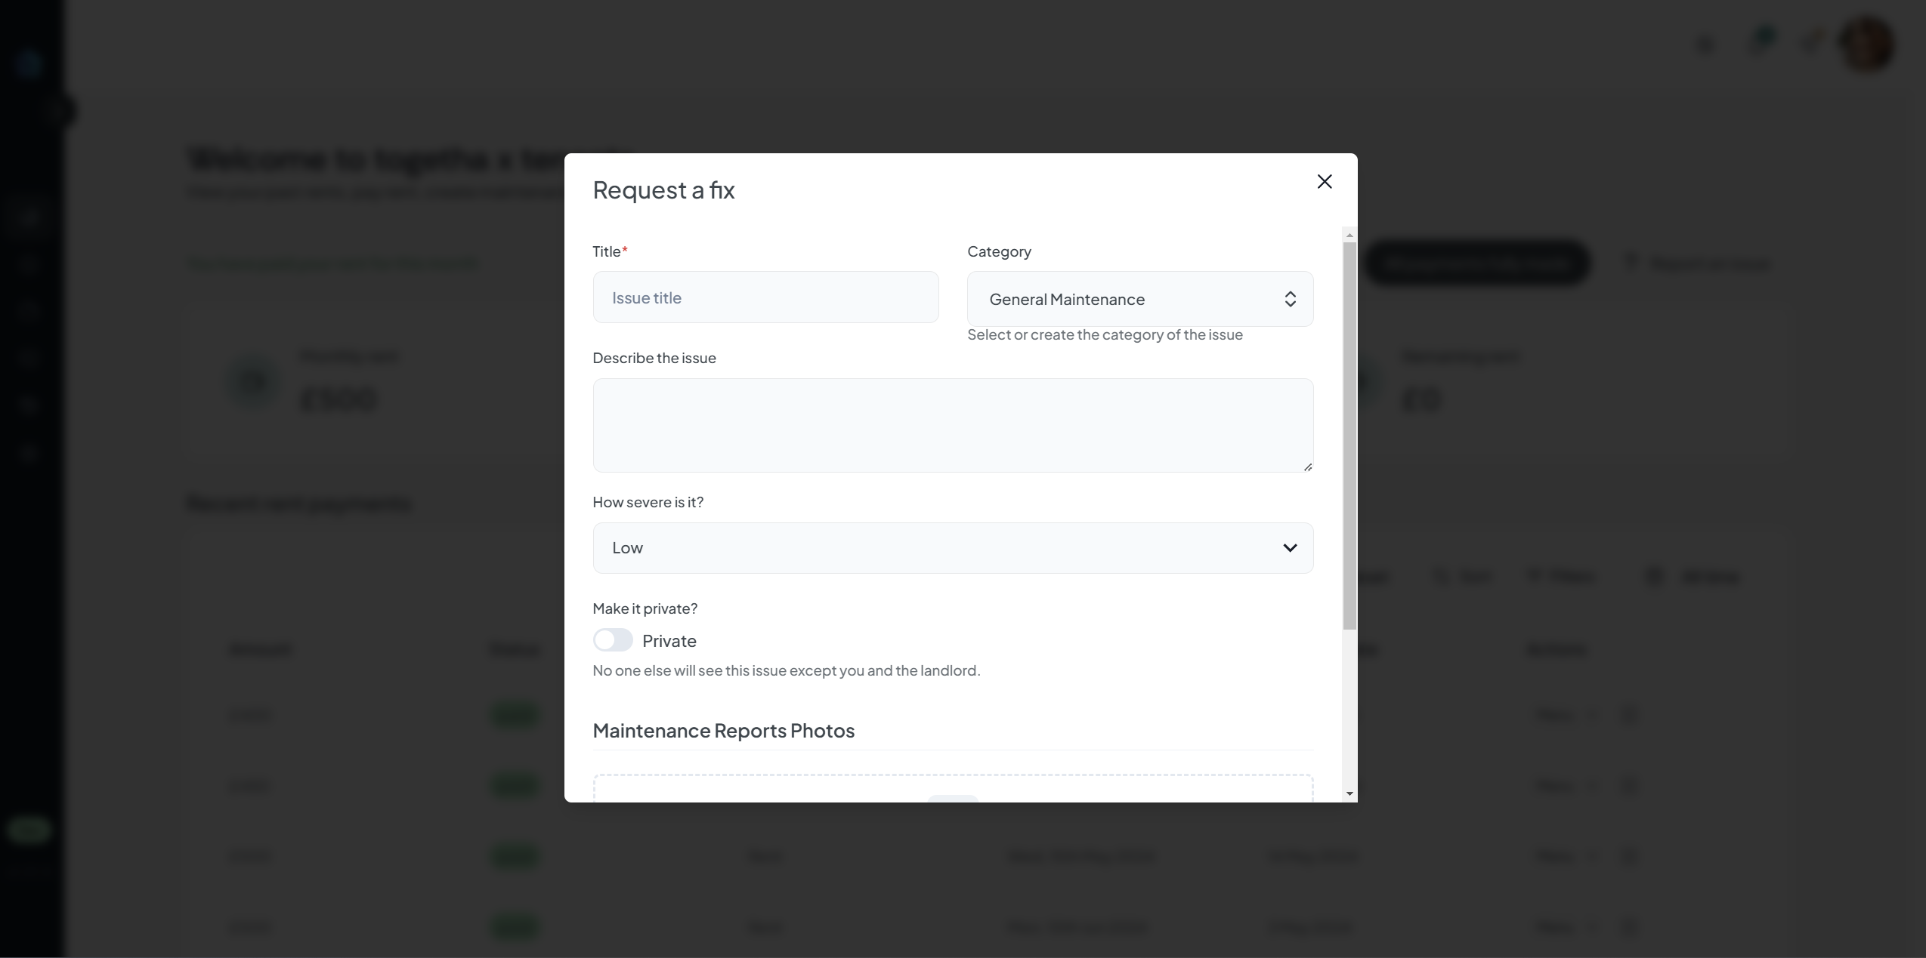
Task: Click the dialog's vertical scrollbar thumb
Action: [1349, 436]
